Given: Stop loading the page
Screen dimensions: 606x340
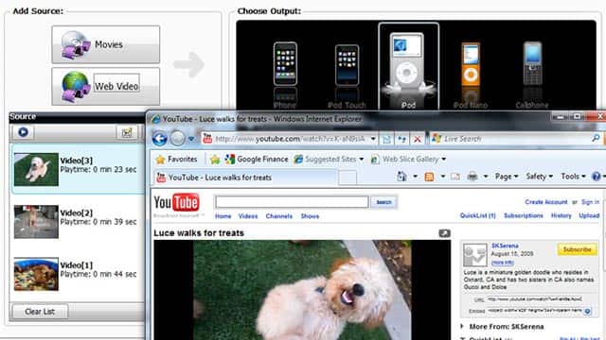Looking at the screenshot, I should coord(418,139).
